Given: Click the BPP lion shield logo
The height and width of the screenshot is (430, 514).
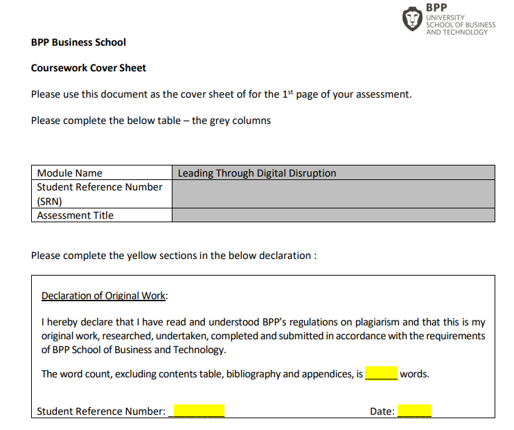Looking at the screenshot, I should click(412, 19).
